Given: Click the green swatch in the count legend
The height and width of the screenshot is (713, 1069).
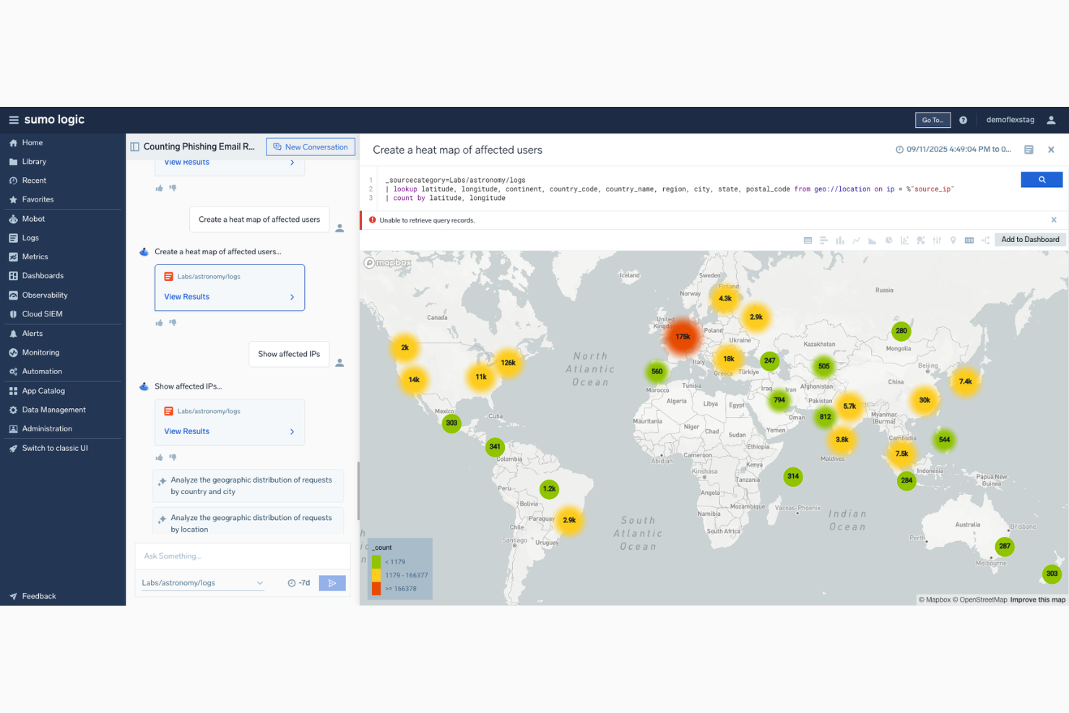Looking at the screenshot, I should pyautogui.click(x=376, y=561).
